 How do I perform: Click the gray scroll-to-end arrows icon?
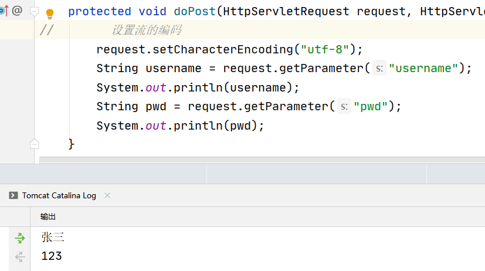click(x=20, y=257)
